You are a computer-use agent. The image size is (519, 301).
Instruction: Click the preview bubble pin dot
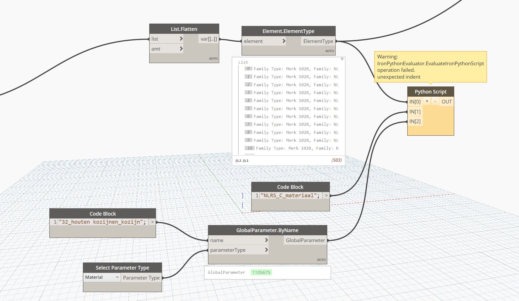pos(342,59)
